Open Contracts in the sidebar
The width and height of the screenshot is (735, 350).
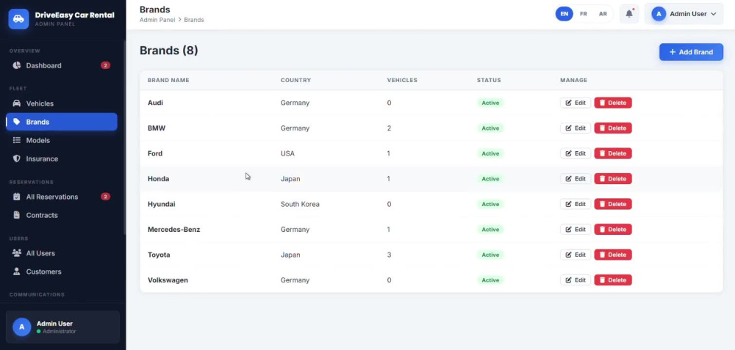pos(62,215)
